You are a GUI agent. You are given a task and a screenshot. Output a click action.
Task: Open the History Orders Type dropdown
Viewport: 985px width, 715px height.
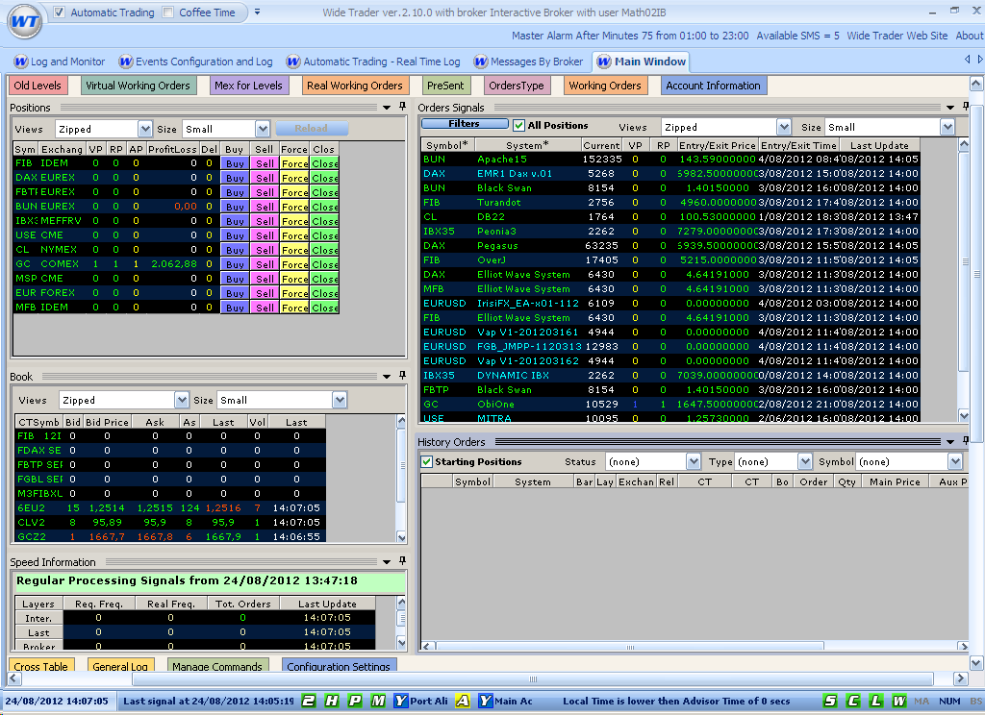tap(805, 461)
